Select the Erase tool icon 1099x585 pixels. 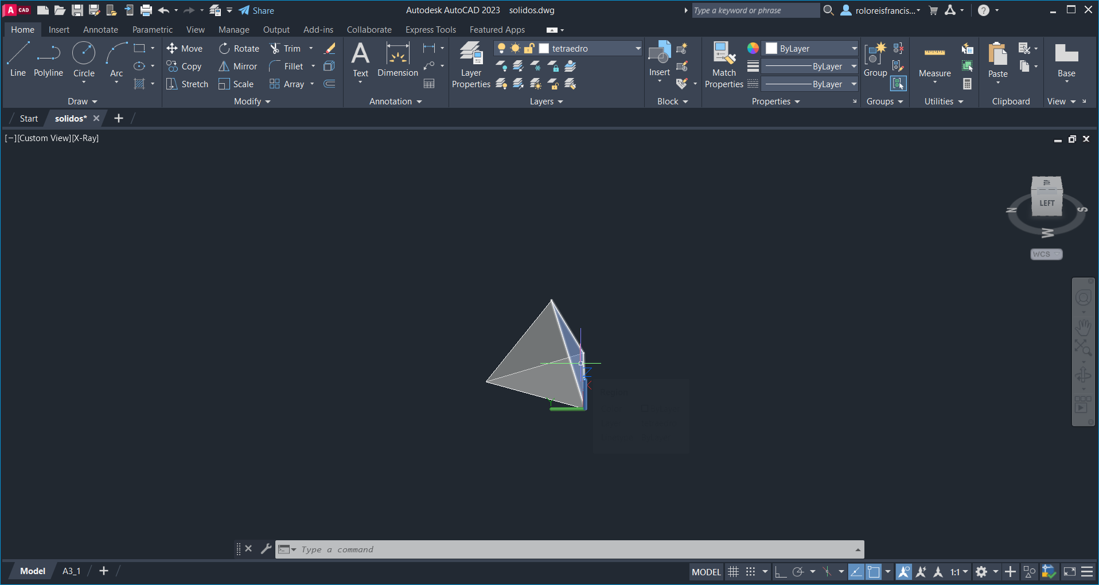coord(330,49)
